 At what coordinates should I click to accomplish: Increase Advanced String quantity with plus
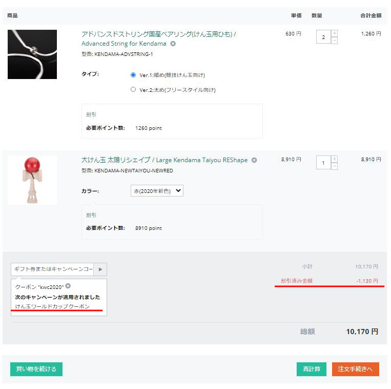coord(334,34)
